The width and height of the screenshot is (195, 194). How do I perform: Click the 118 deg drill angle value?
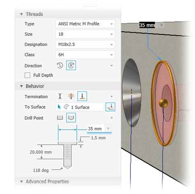[x=41, y=170]
